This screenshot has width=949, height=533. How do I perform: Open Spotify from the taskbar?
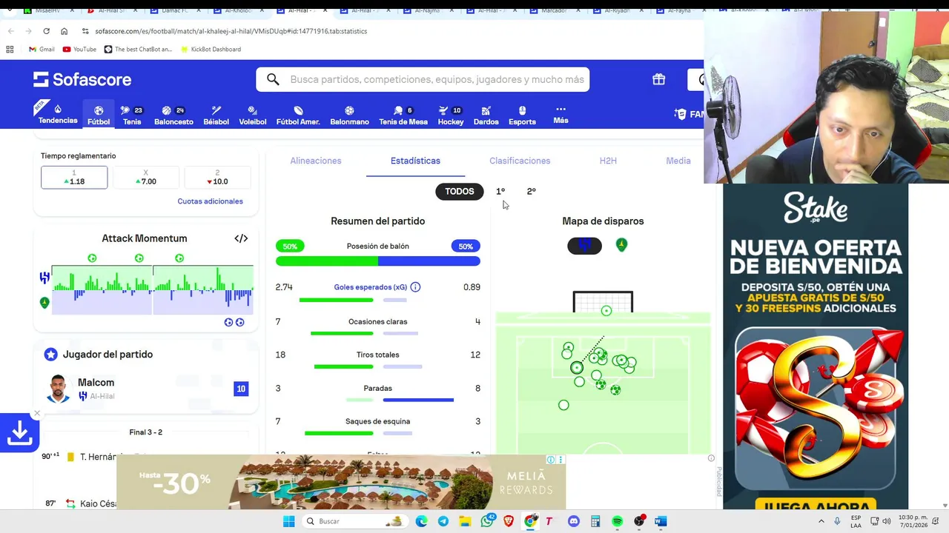tap(617, 521)
